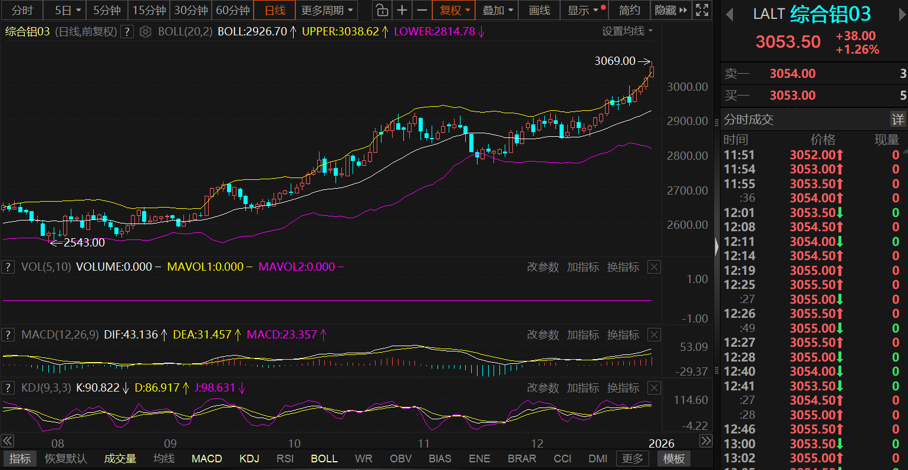
Task: Click the 画线 drawing button
Action: tap(539, 10)
